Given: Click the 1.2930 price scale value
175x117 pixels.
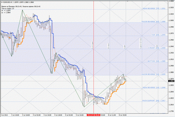Looking at the screenshot, I should 171,53.
